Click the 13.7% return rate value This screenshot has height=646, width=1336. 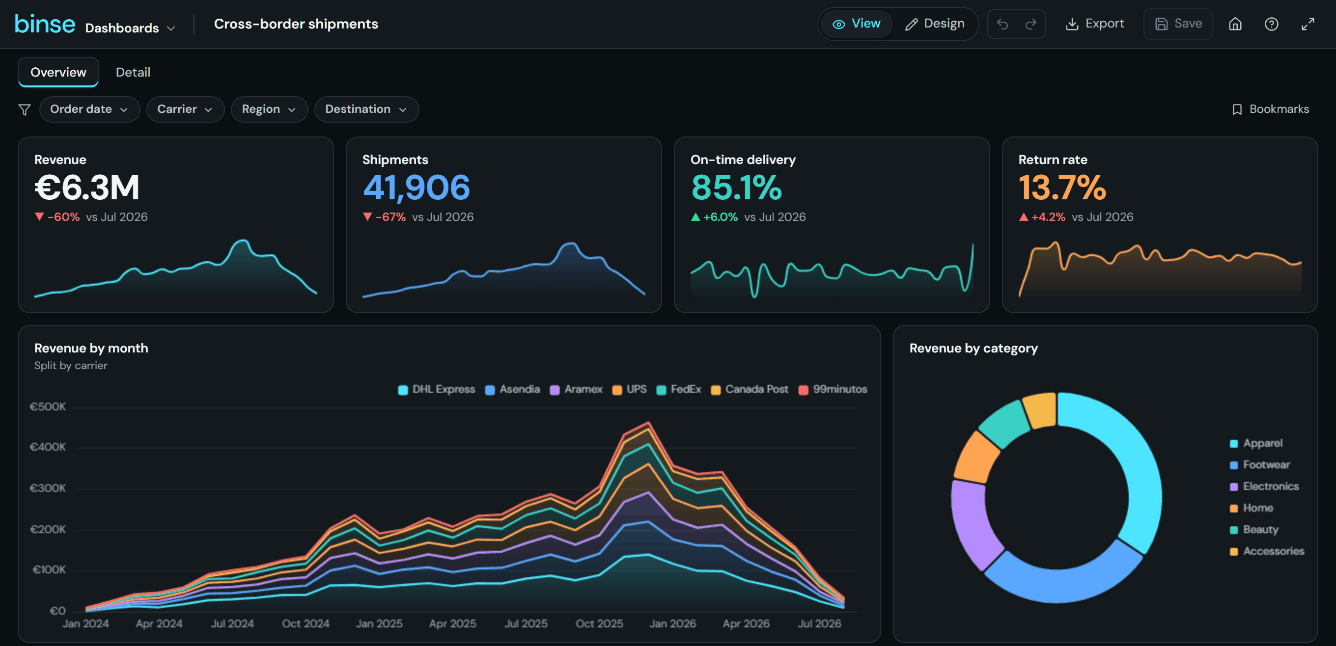(1062, 188)
